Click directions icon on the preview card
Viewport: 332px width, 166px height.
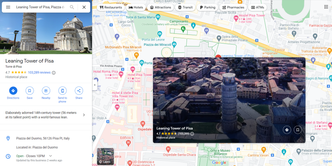(x=287, y=130)
